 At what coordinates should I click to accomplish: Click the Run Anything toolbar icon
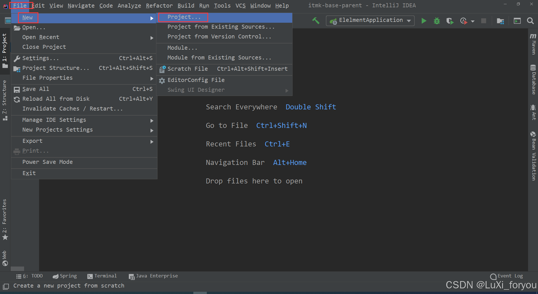tap(517, 21)
